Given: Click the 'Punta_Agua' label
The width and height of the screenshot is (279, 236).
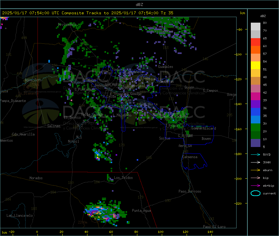Looking at the screenshot, I should [141, 211].
